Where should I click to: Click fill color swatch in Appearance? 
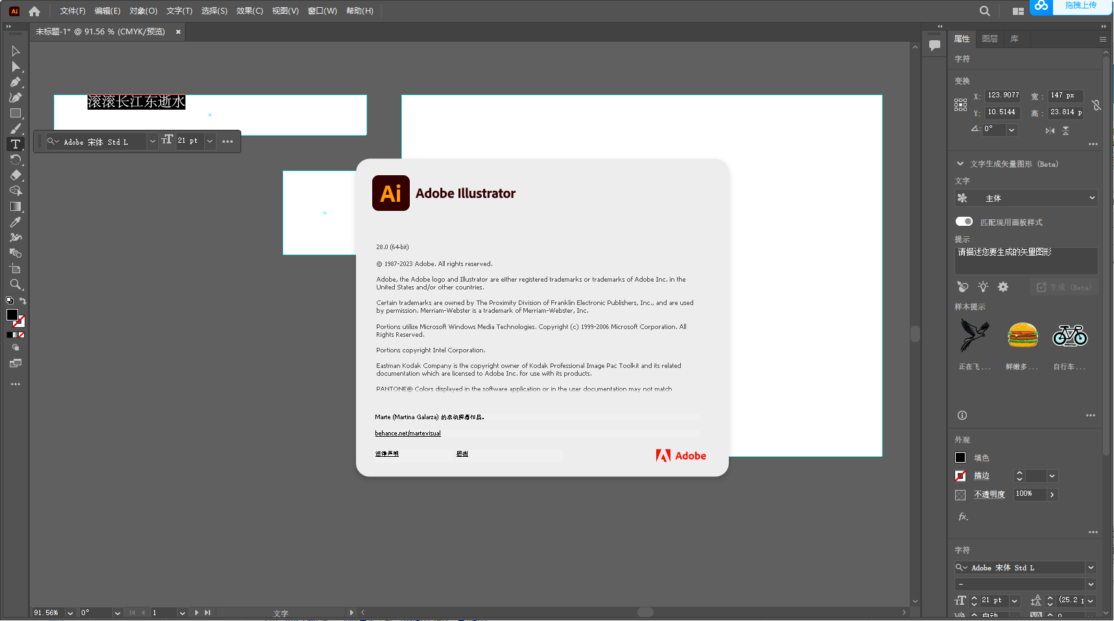(960, 457)
